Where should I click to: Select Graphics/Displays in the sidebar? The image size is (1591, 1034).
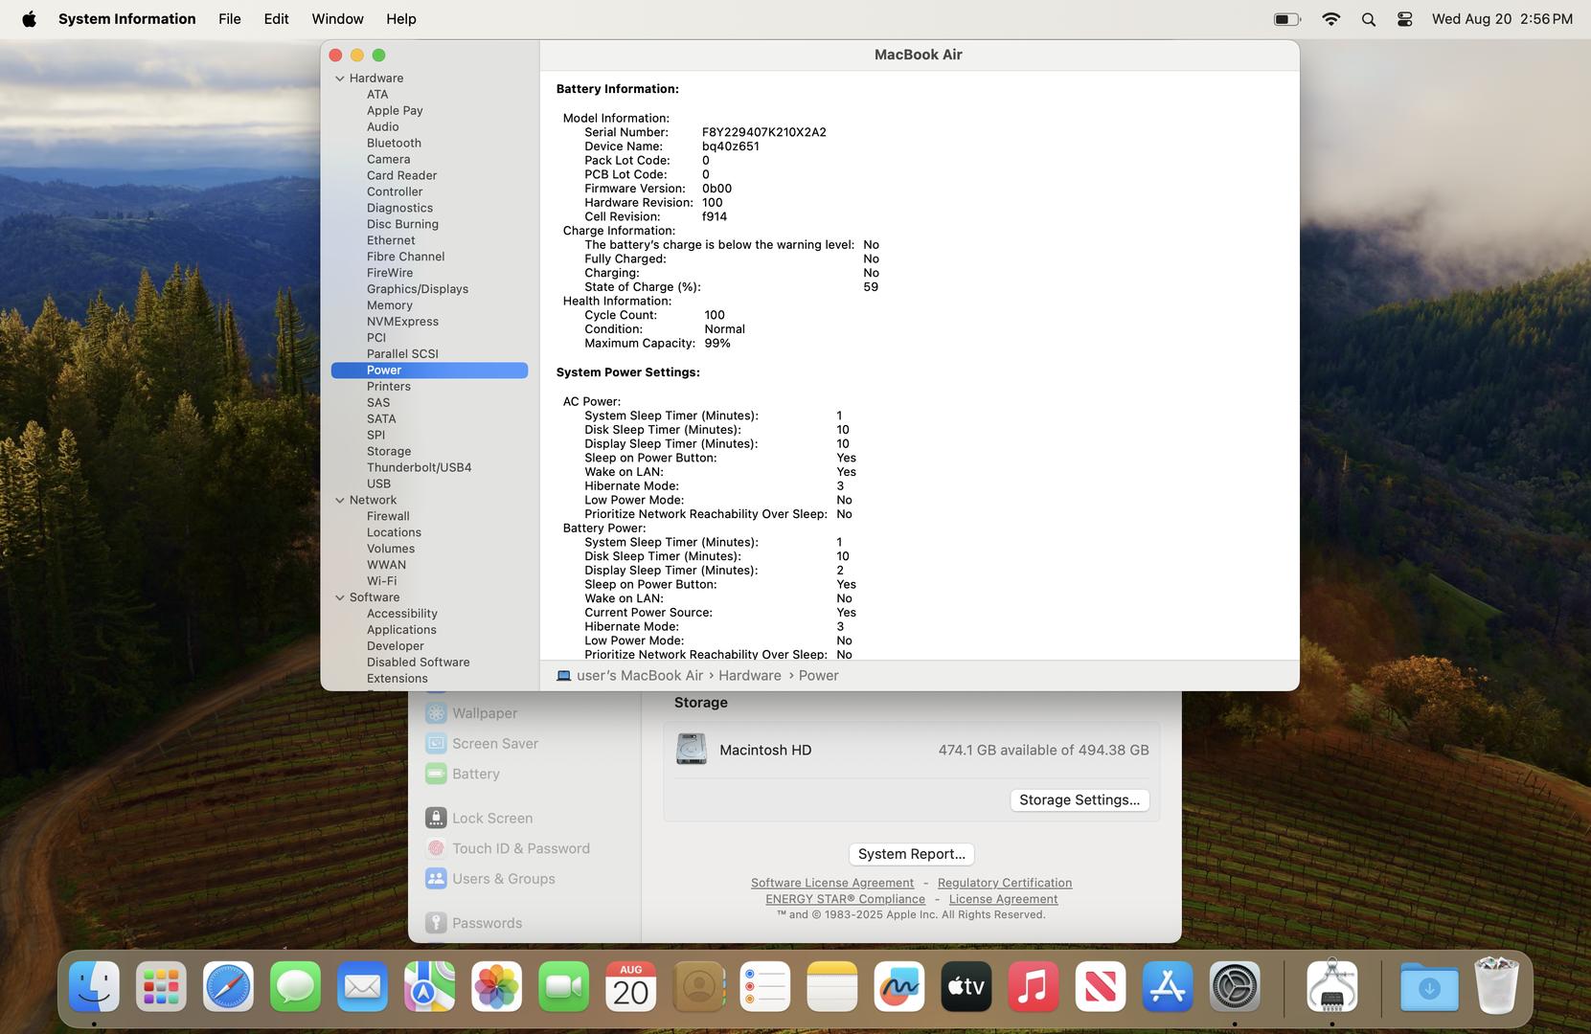tap(418, 289)
